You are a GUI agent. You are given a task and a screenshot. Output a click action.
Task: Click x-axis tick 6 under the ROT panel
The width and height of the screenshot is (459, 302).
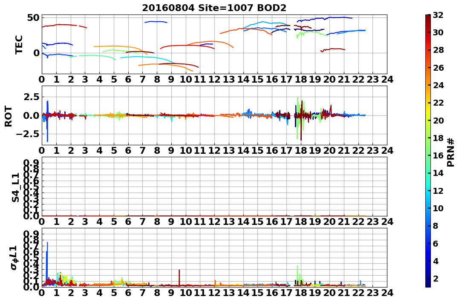pyautogui.click(x=128, y=150)
